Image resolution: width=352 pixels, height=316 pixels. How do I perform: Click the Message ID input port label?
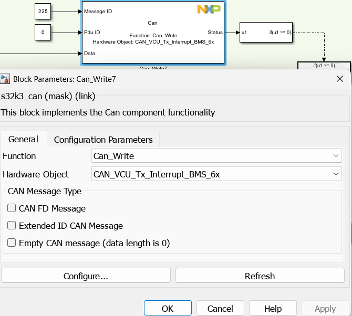(98, 11)
